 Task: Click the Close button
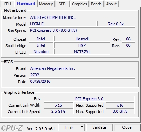point(127,128)
